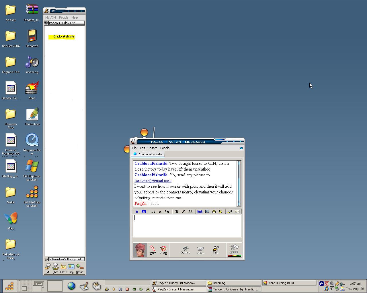Click the Warn button in the IM window
The image size is (367, 293).
pos(153,250)
